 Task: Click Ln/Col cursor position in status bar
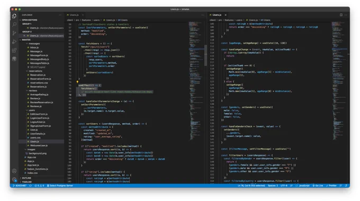click(x=251, y=186)
